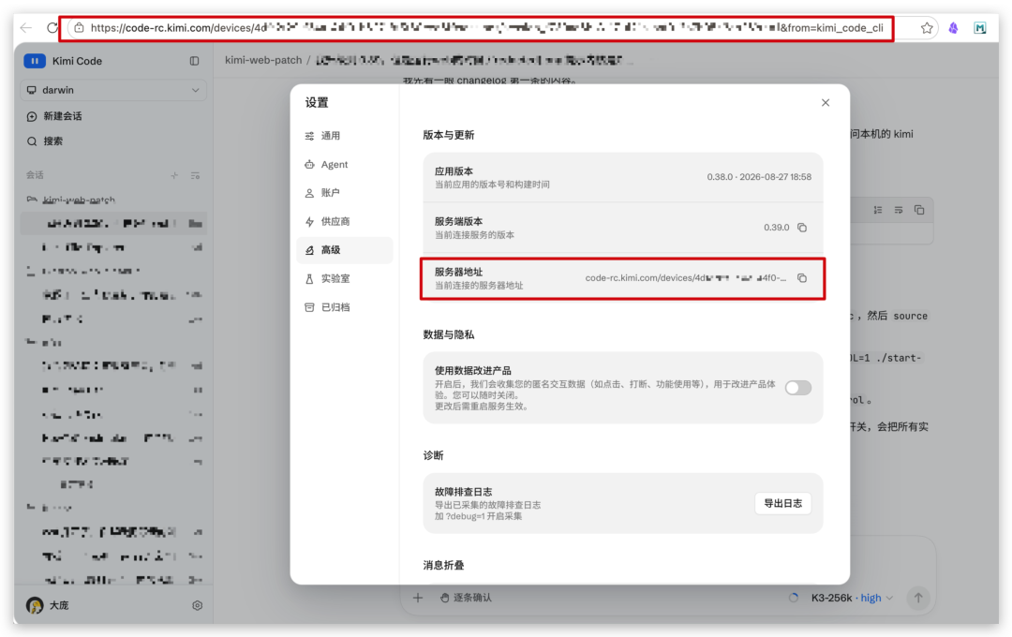Click the 会话 sidebar section label
Screen dimensions: 1012x637
35,175
